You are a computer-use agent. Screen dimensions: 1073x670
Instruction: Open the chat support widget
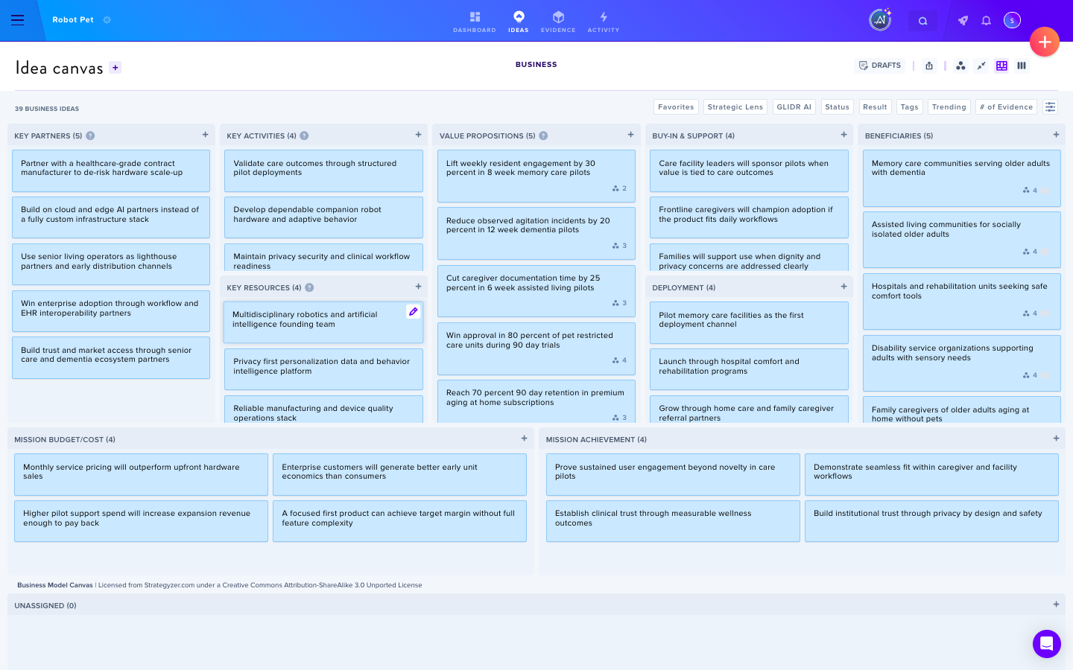tap(1046, 643)
